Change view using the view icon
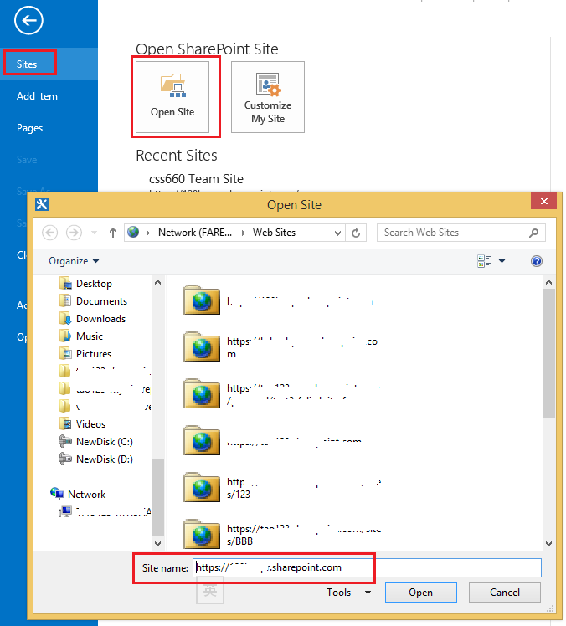This screenshot has width=566, height=626. (484, 261)
